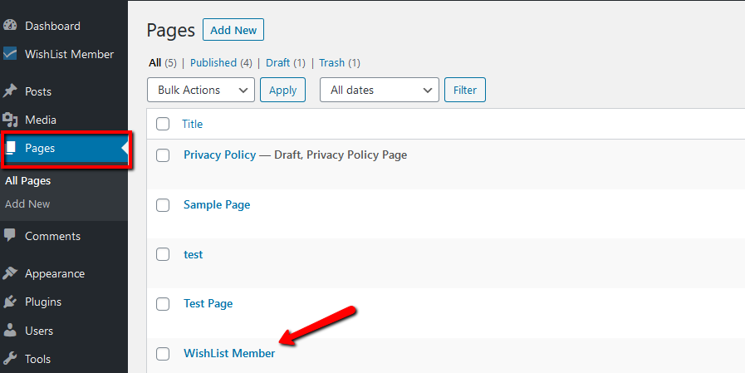Click the Appearance paintbrush icon

click(x=10, y=273)
